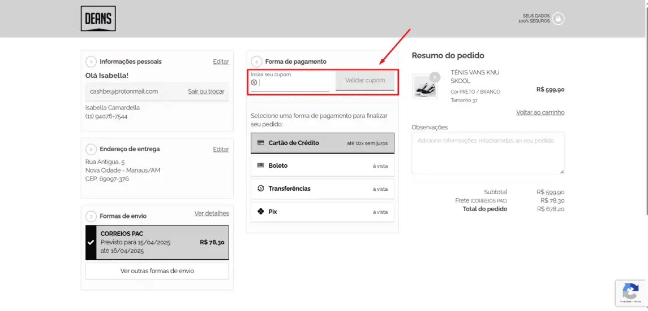Click the email cashbe@protonmail.com
The width and height of the screenshot is (648, 311).
124,91
